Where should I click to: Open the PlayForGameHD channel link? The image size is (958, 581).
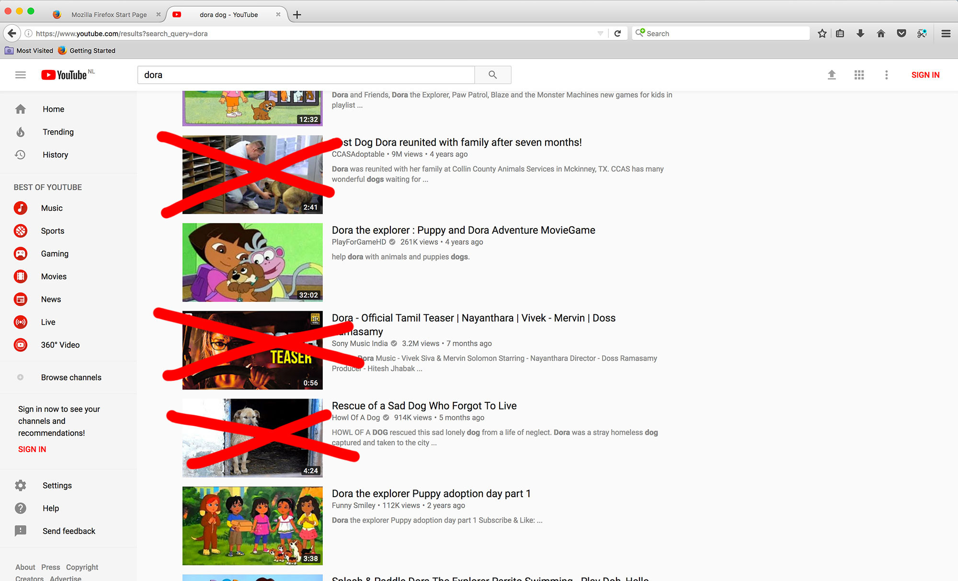[x=359, y=242]
